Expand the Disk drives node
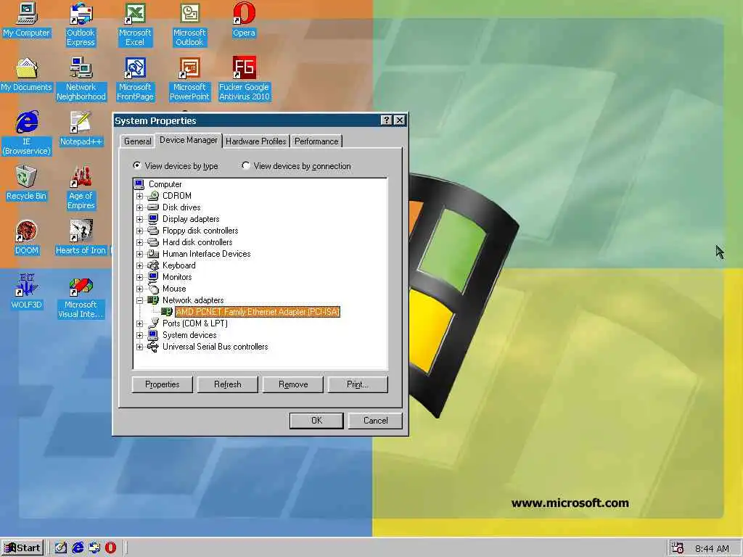This screenshot has height=557, width=743. tap(139, 207)
